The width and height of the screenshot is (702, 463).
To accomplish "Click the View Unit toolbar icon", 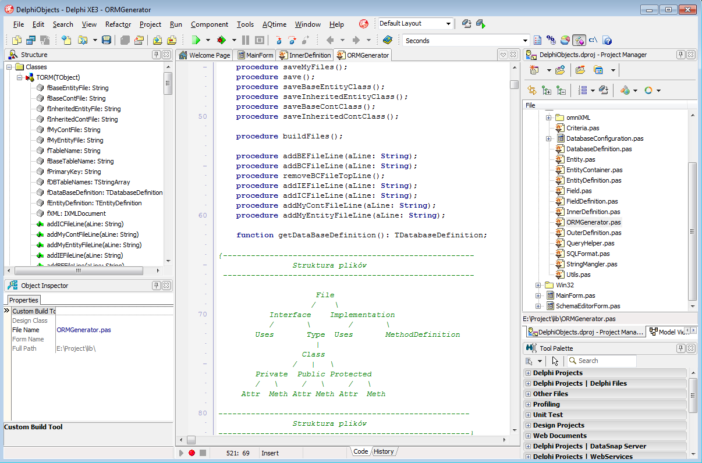I will [x=17, y=40].
